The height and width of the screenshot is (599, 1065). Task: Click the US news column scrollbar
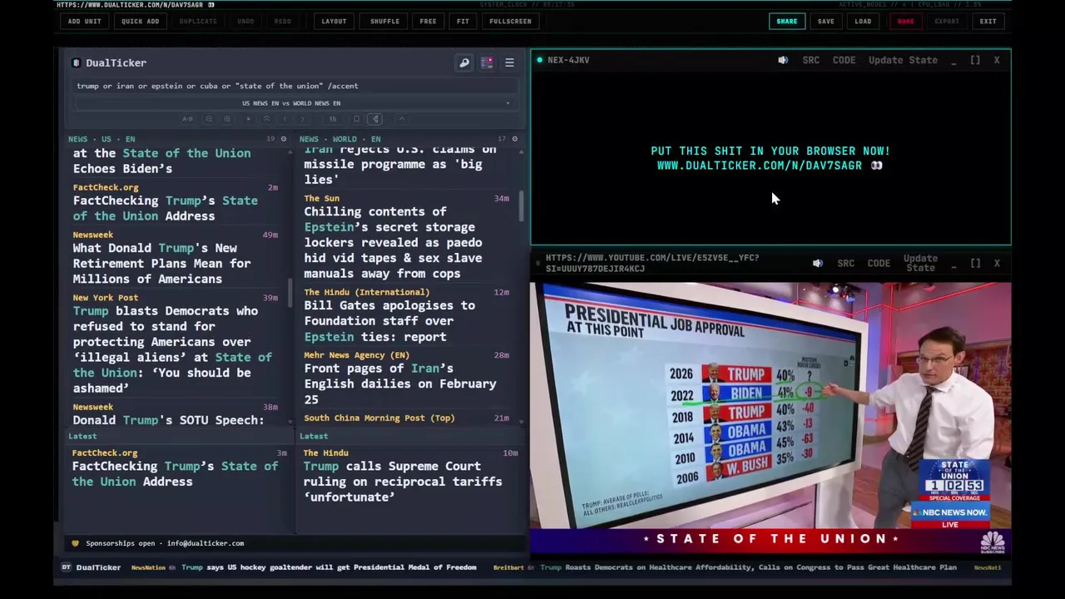pyautogui.click(x=290, y=291)
